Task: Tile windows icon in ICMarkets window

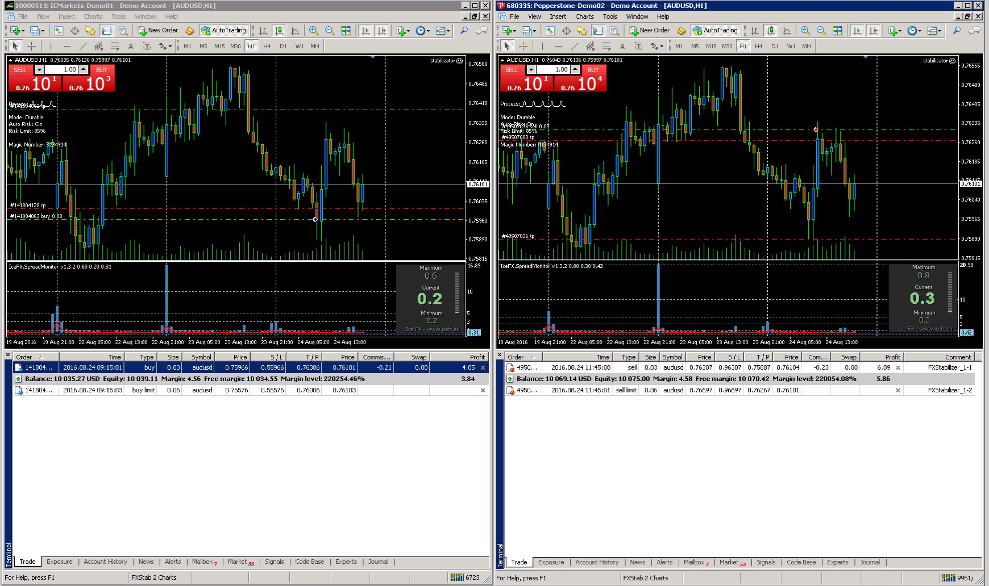Action: tap(346, 31)
